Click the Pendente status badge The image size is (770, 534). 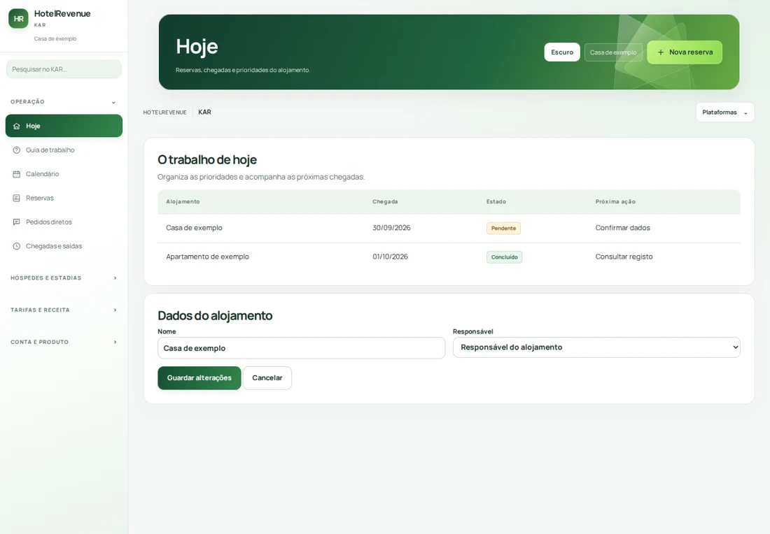(x=503, y=228)
